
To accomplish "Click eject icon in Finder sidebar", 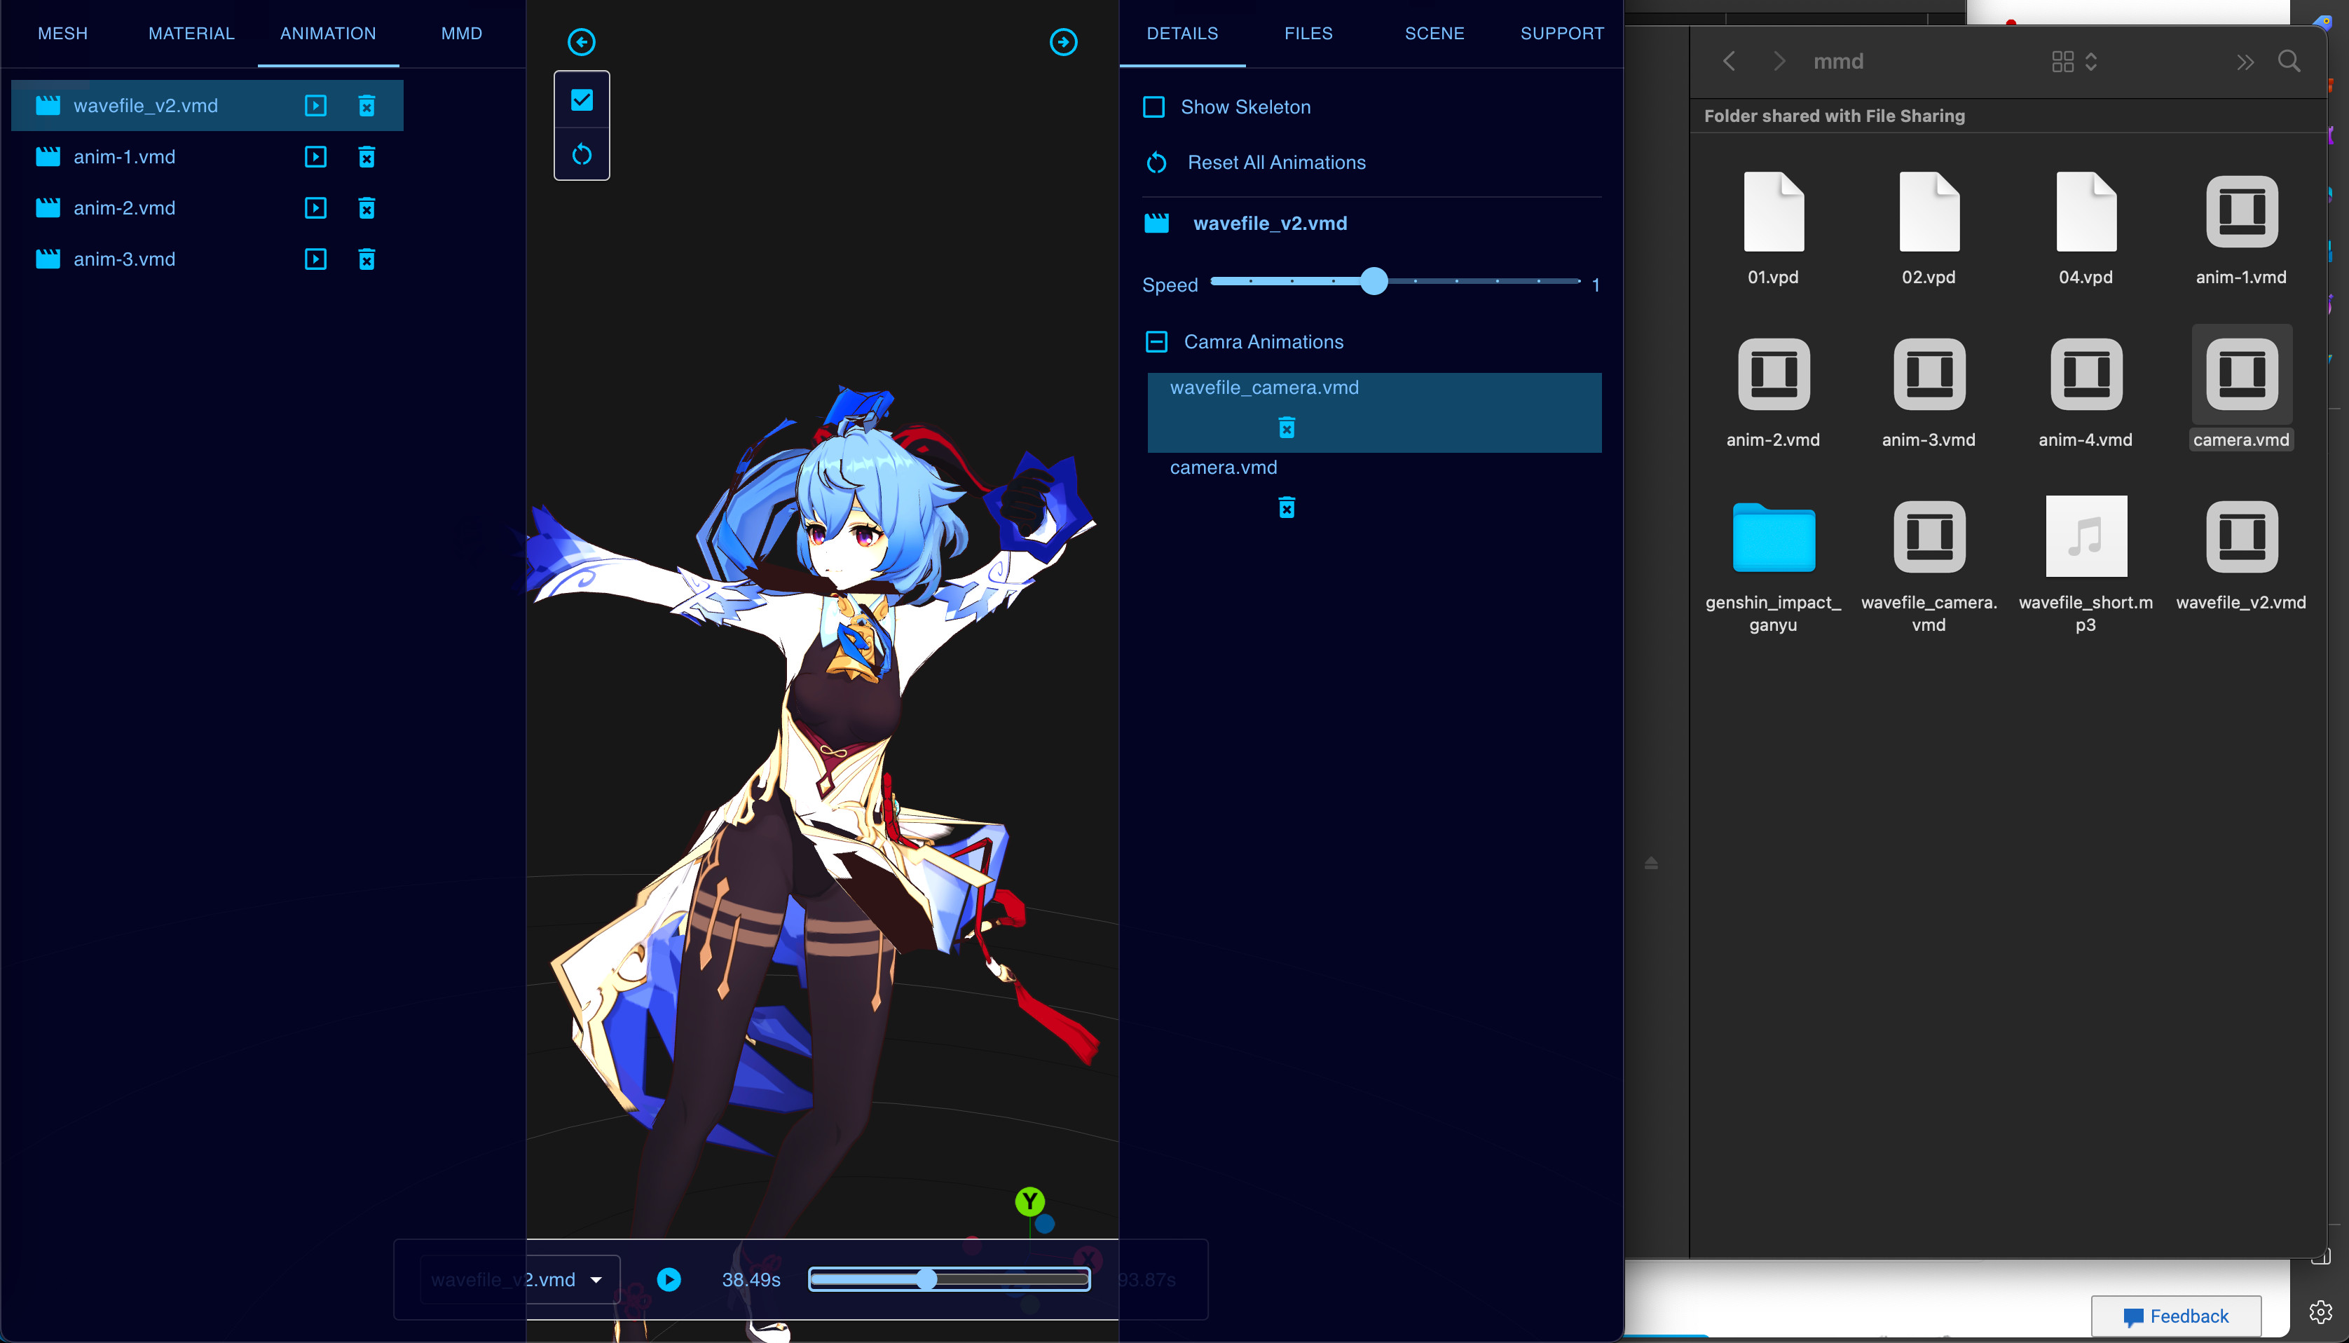I will (x=1651, y=862).
